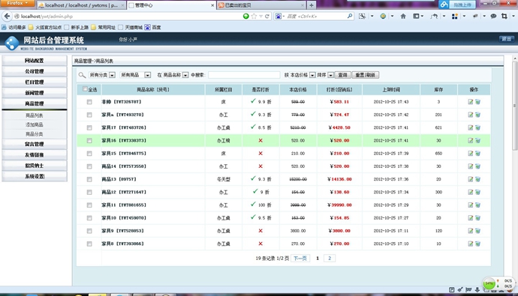
Task: Click the edit icon for 家具16 row
Action: click(470, 140)
